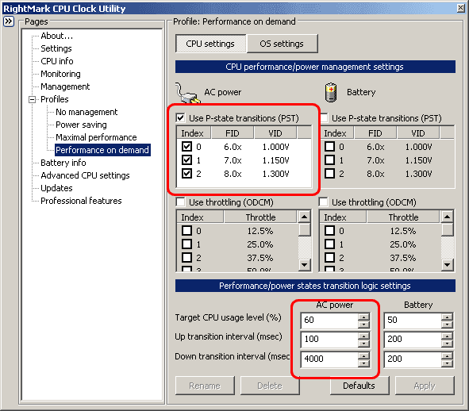Check Battery throttle 37.5% row
Viewport: 469px width, 411px height.
(x=329, y=258)
